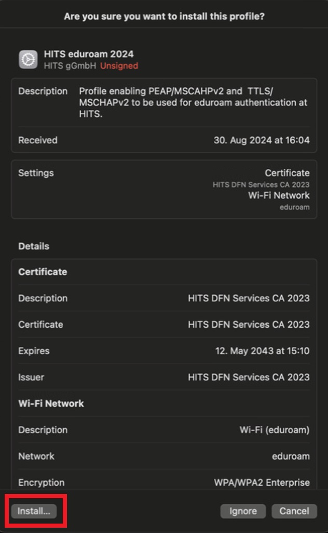
Task: Click the expiry date 12. May 2043
Action: [x=262, y=351]
